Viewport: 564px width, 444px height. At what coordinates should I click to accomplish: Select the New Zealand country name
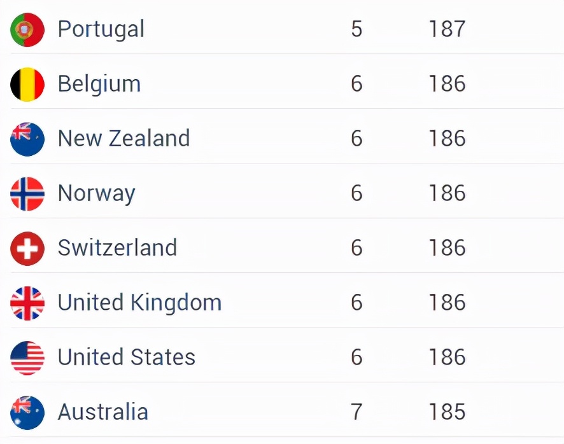click(x=123, y=139)
